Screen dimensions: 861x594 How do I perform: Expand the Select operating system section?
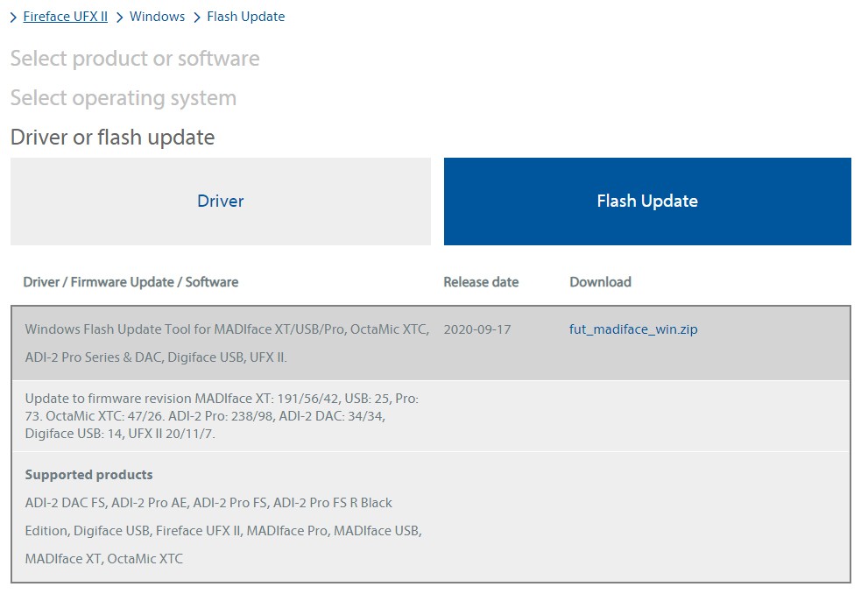pyautogui.click(x=123, y=97)
